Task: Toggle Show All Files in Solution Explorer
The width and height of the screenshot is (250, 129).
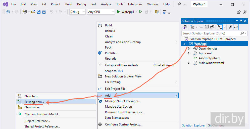Action: 212,27
